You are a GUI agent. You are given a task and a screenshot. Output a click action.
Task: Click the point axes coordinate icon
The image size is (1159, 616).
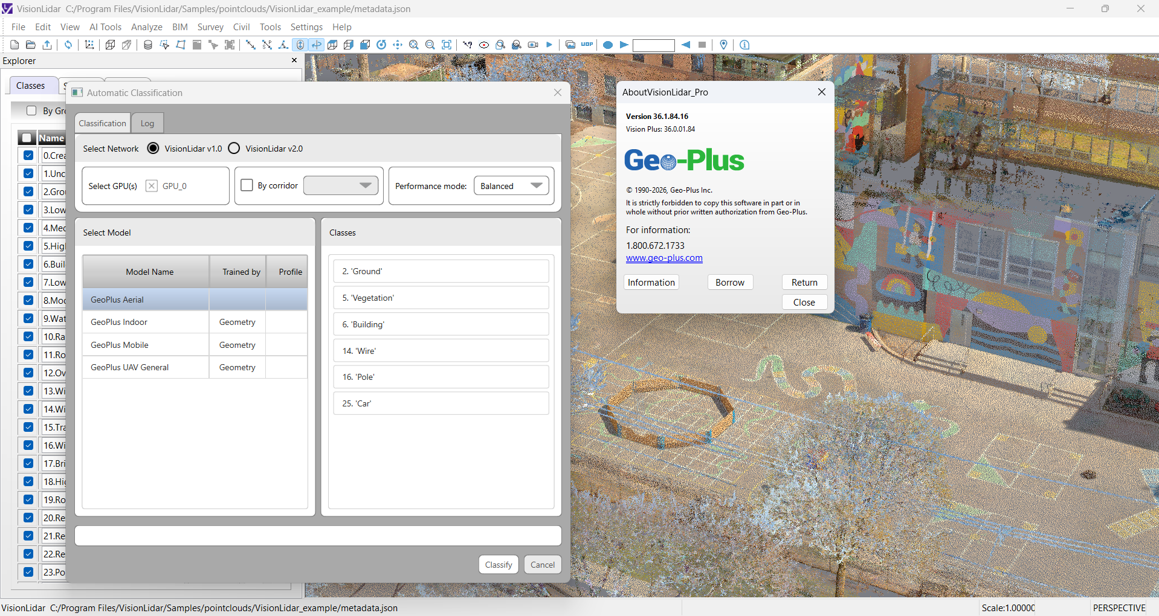coord(89,45)
